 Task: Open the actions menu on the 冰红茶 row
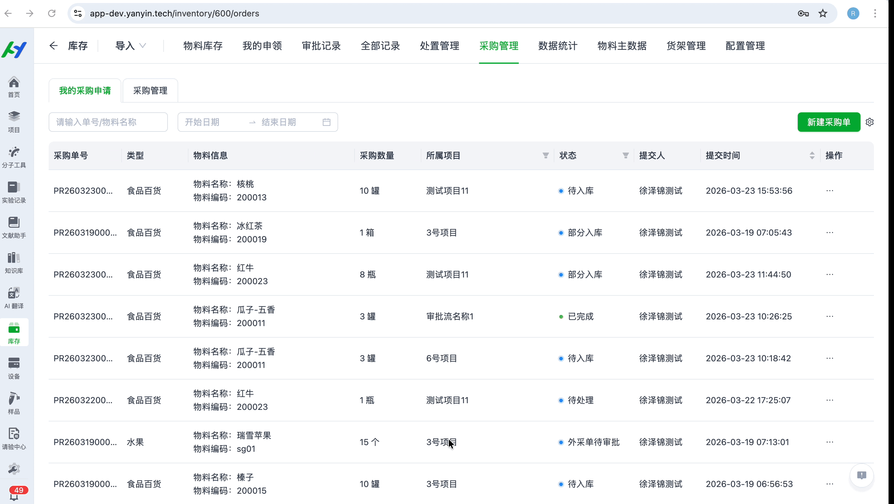click(830, 233)
